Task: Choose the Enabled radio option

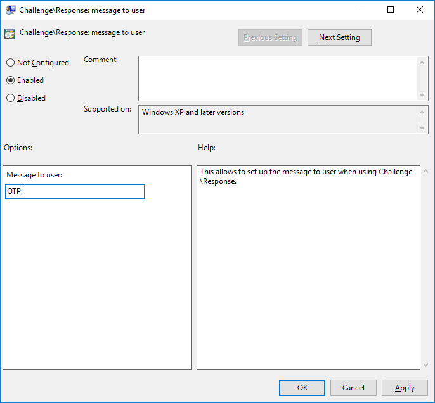Action: click(10, 80)
